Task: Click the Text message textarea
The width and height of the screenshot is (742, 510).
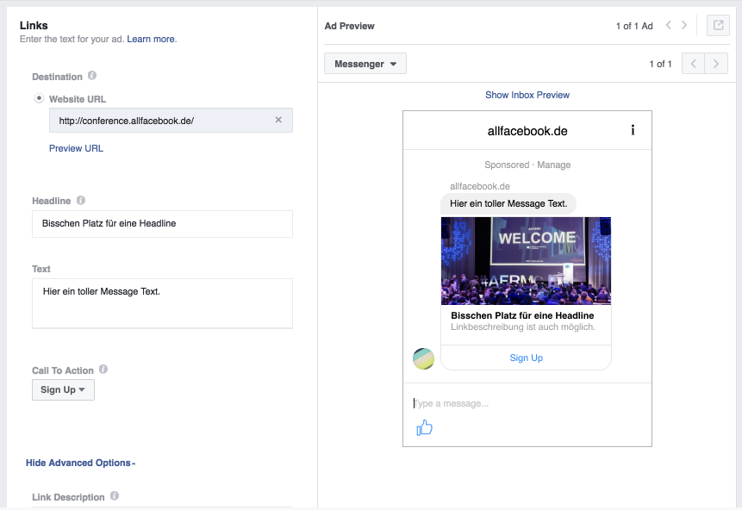Action: pyautogui.click(x=162, y=303)
